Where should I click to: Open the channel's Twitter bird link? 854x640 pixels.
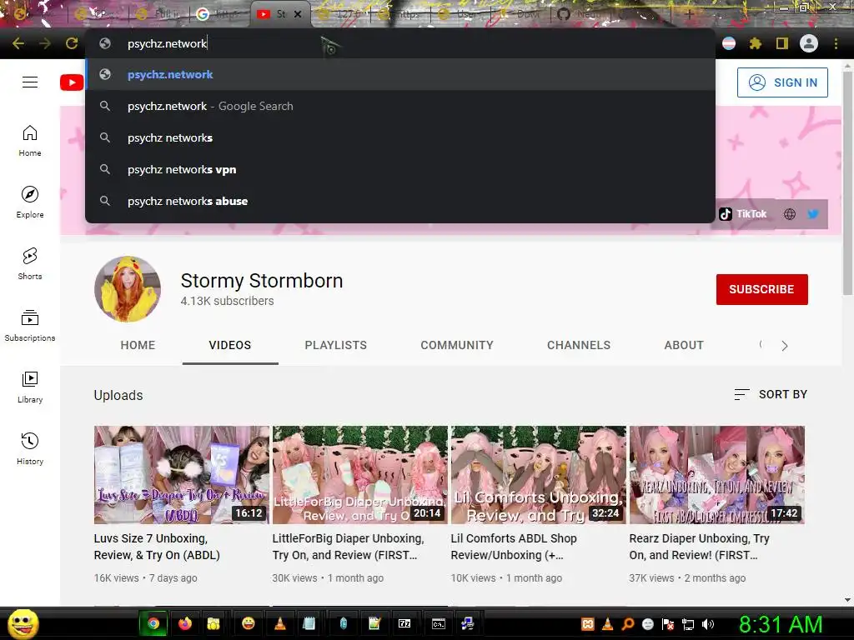click(x=813, y=214)
